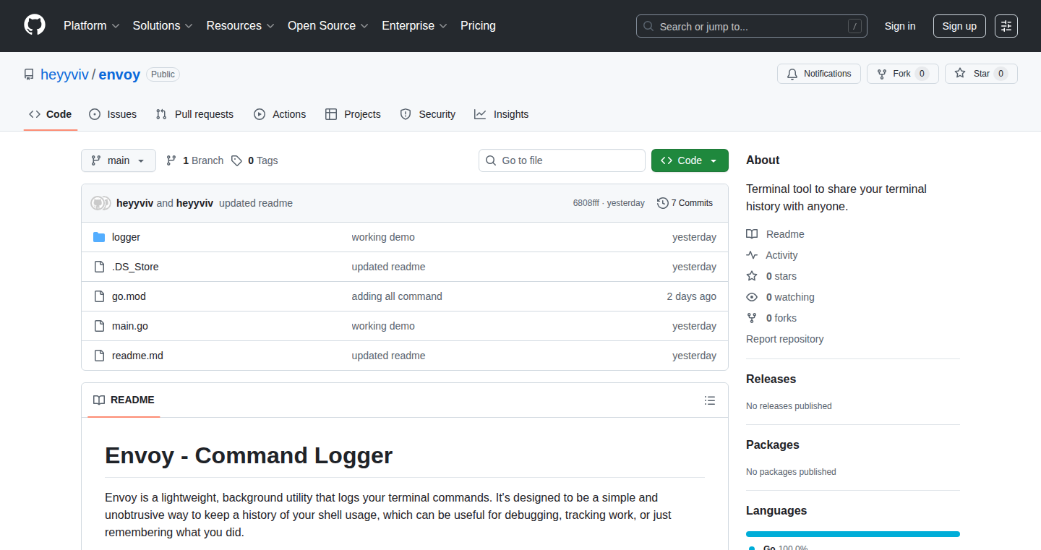Image resolution: width=1041 pixels, height=550 pixels.
Task: Click the search or jump to field
Action: coord(752,26)
